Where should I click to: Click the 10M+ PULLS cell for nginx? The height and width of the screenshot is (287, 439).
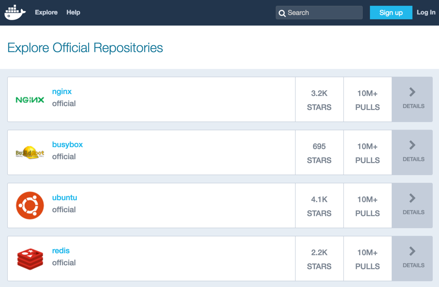[x=367, y=99]
